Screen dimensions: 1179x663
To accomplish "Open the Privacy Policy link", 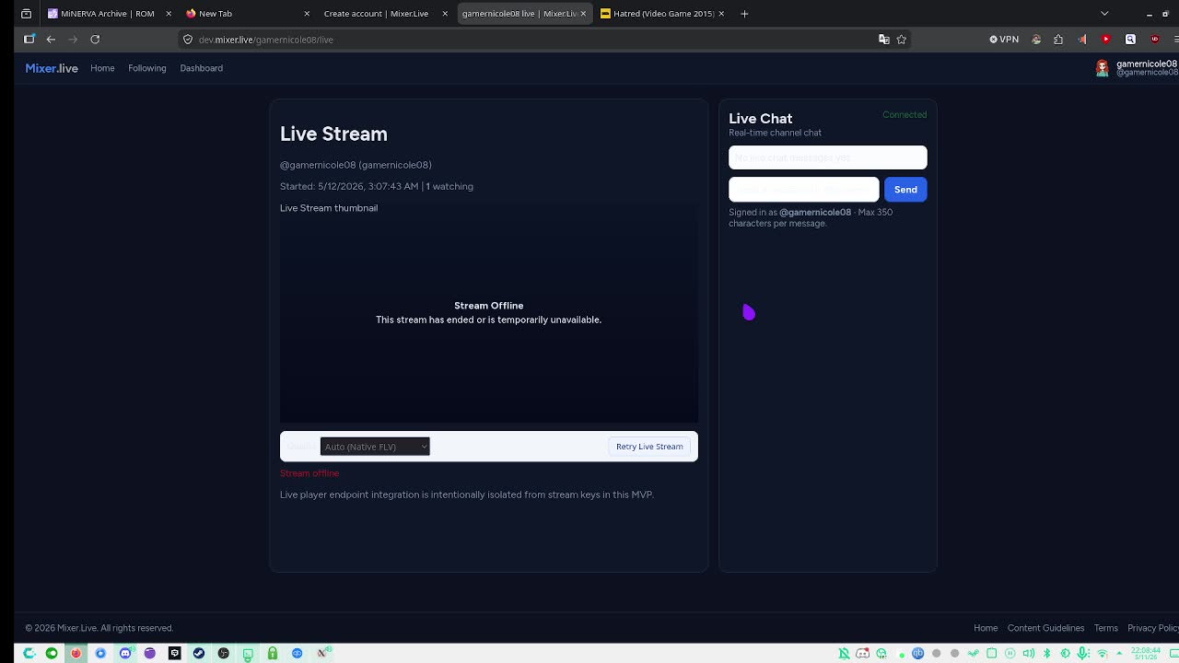I will (1153, 628).
